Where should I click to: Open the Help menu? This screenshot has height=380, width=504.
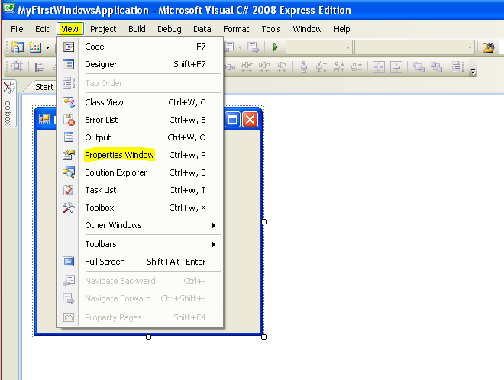tap(341, 29)
